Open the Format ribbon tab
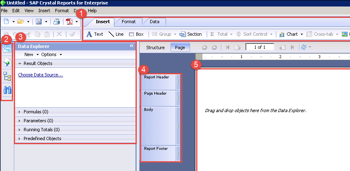This screenshot has width=350, height=171. pyautogui.click(x=129, y=22)
